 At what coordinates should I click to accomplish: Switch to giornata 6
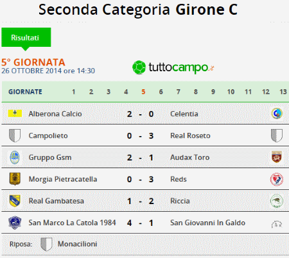(161, 92)
